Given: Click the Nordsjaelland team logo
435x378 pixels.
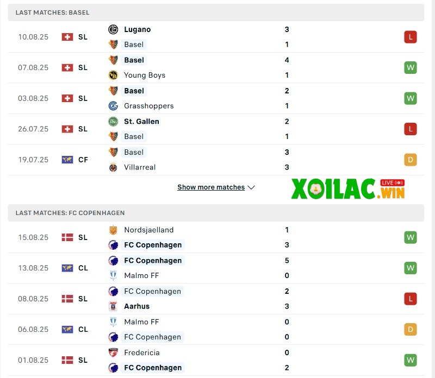Looking at the screenshot, I should [x=113, y=230].
